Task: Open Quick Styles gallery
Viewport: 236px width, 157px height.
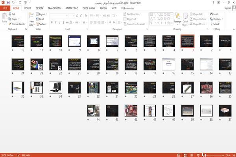Action: [x=185, y=20]
